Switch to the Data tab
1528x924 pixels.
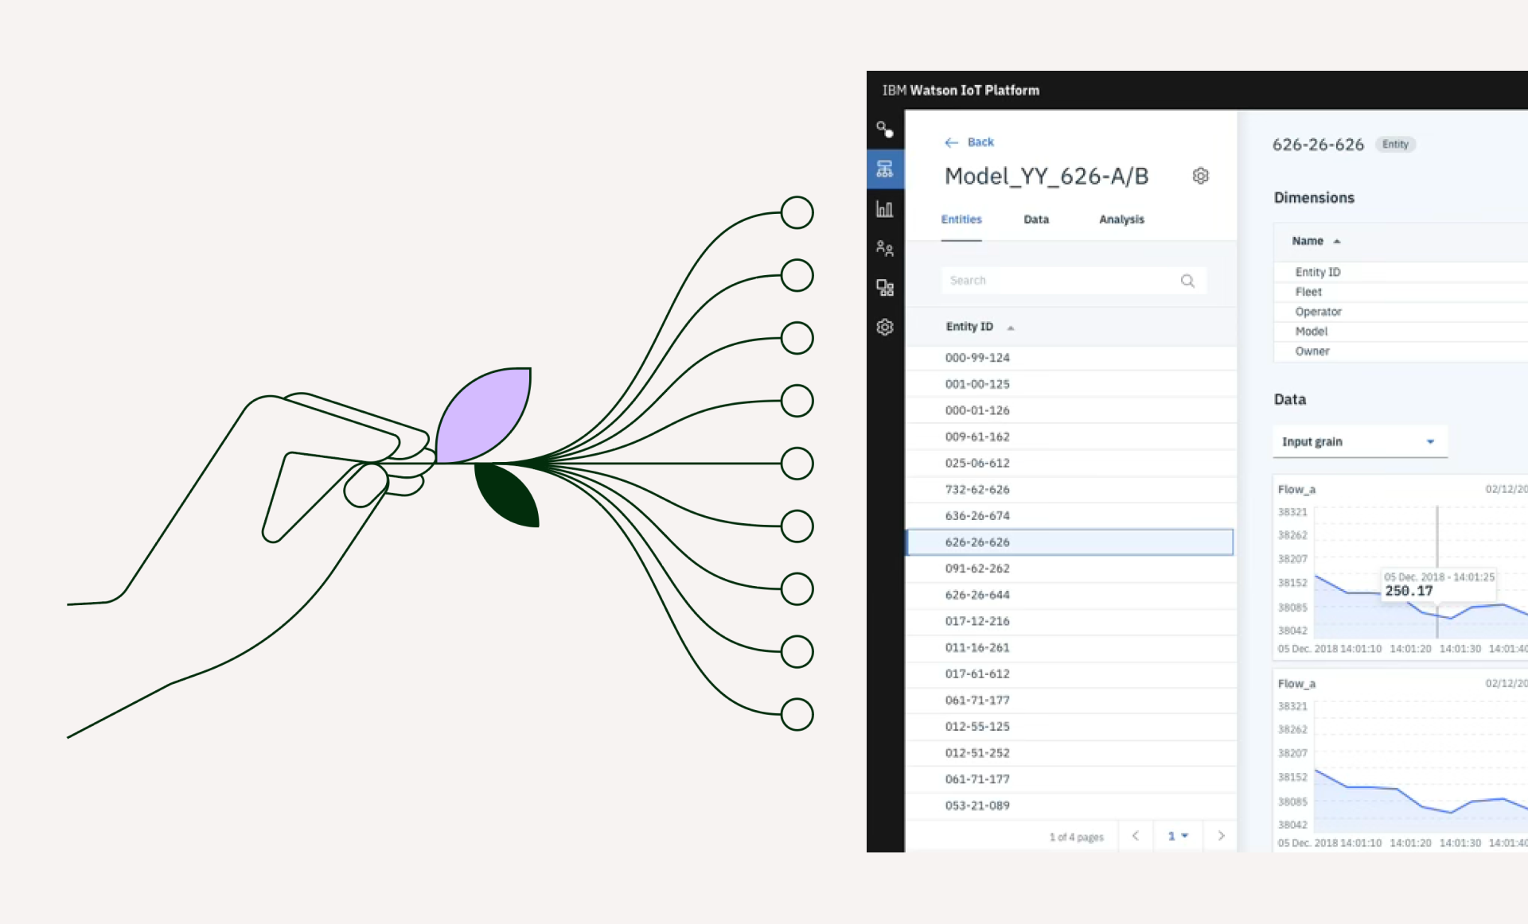1036,219
